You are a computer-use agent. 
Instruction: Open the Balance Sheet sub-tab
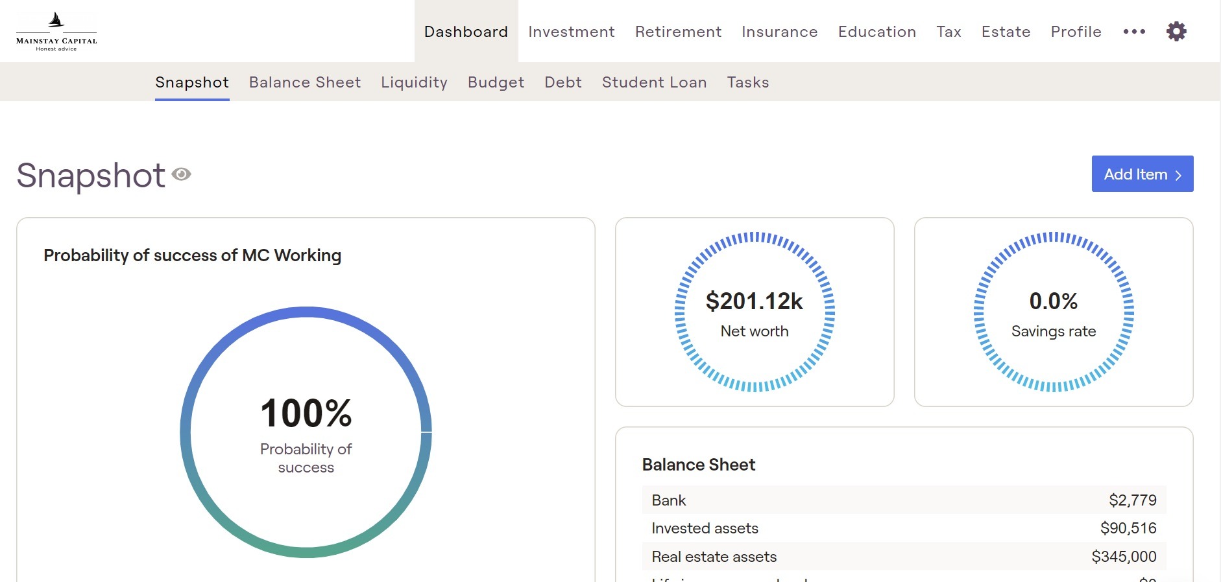pos(305,82)
